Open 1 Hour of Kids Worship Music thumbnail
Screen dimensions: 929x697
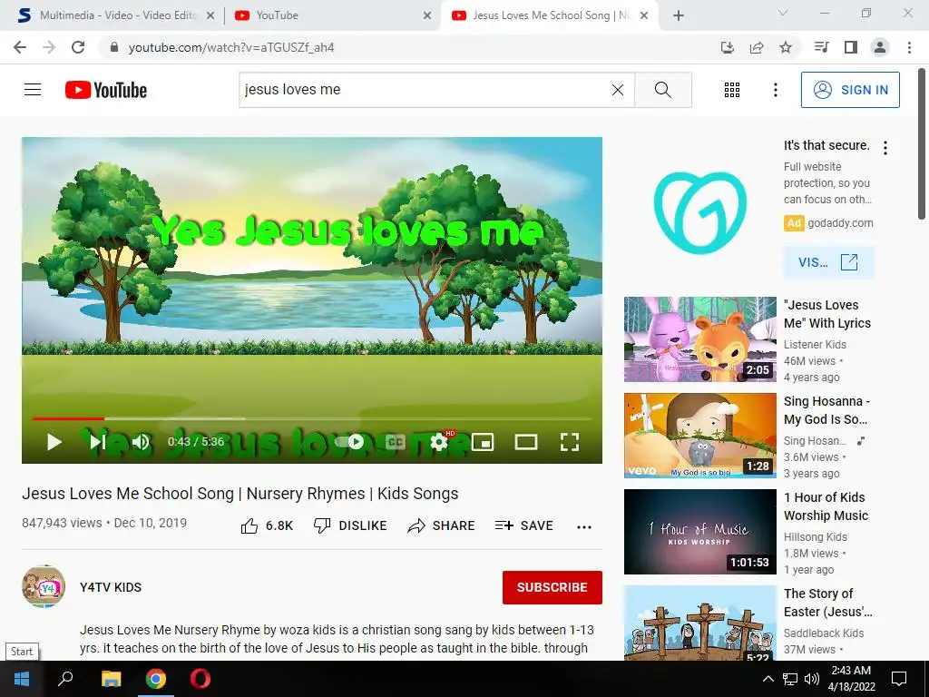click(699, 532)
